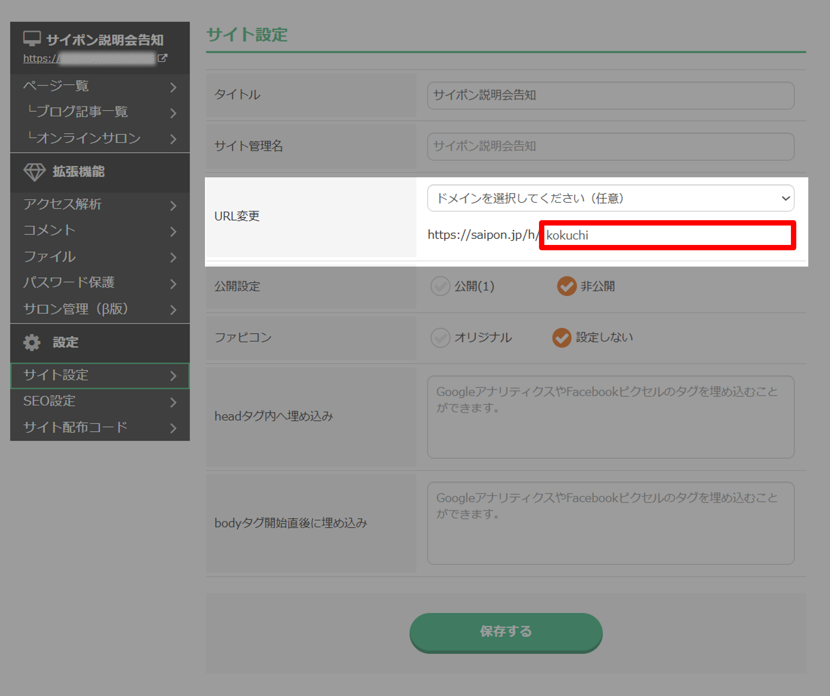Viewport: 830px width, 696px height.
Task: Click the chevron arrow on SEO設定 row
Action: [173, 402]
